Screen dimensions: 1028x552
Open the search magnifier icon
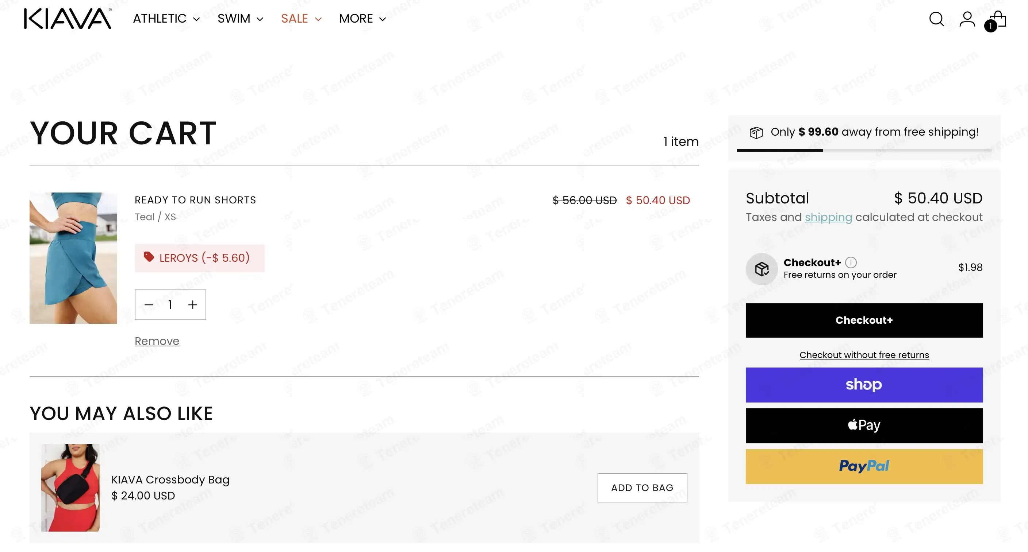click(x=936, y=19)
